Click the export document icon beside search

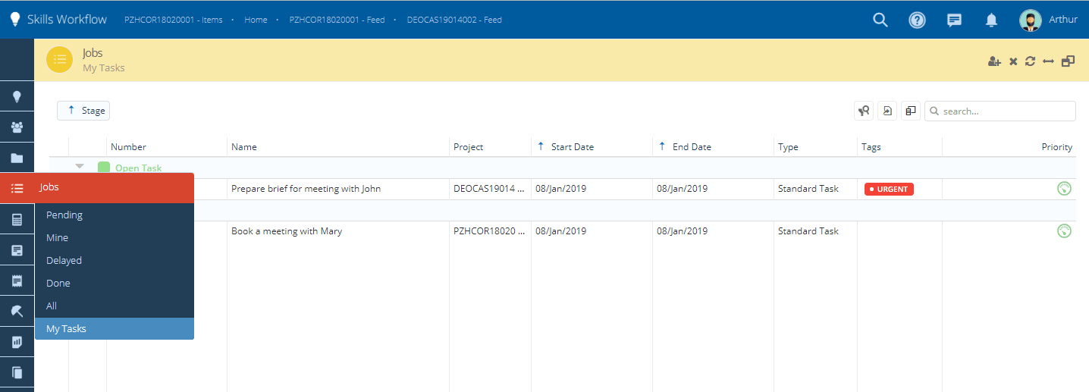[887, 111]
